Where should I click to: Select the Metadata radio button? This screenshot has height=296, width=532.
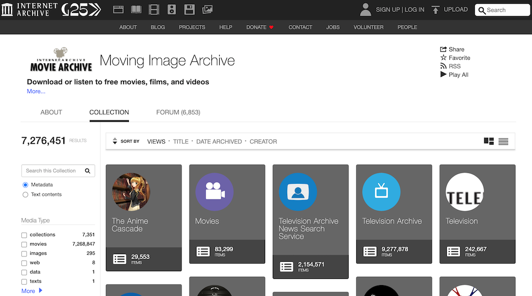[x=25, y=185]
